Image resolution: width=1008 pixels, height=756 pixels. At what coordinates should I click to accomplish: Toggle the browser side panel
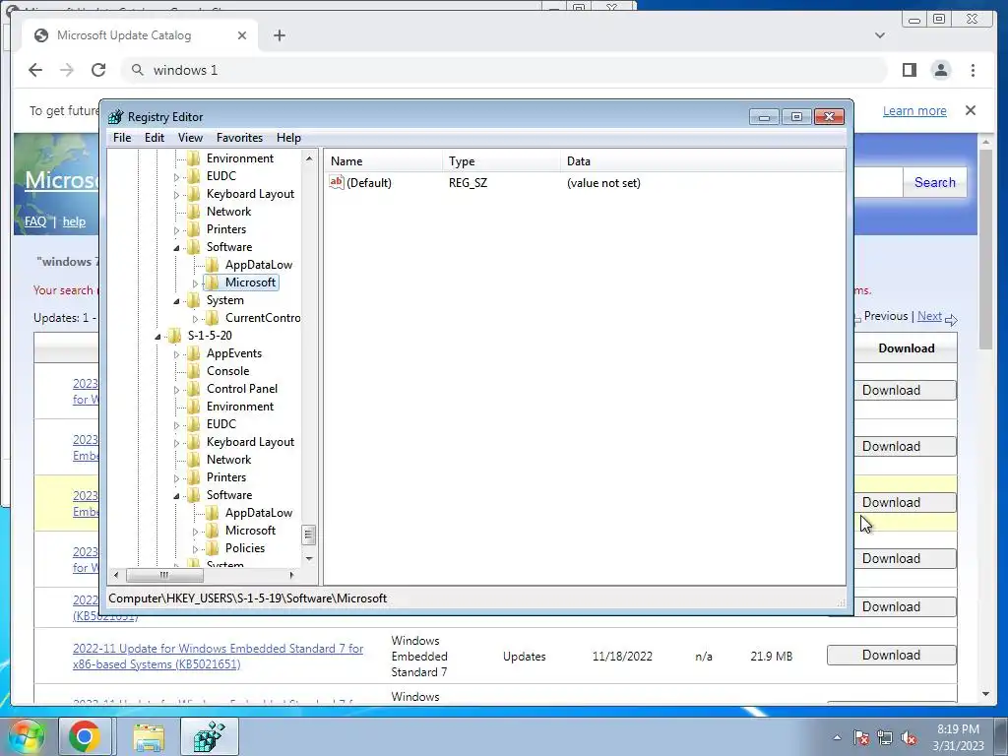click(x=909, y=70)
